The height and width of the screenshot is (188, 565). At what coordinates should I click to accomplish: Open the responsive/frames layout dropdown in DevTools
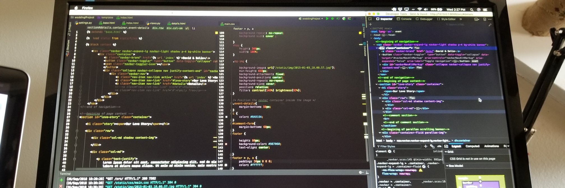[477, 19]
